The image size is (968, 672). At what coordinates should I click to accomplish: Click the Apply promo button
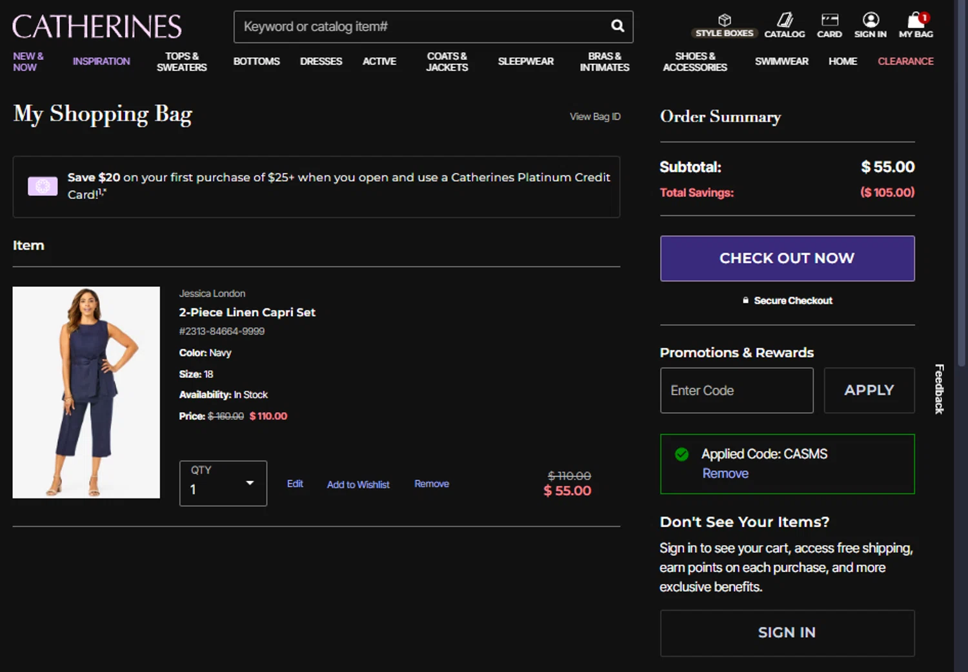coord(869,390)
